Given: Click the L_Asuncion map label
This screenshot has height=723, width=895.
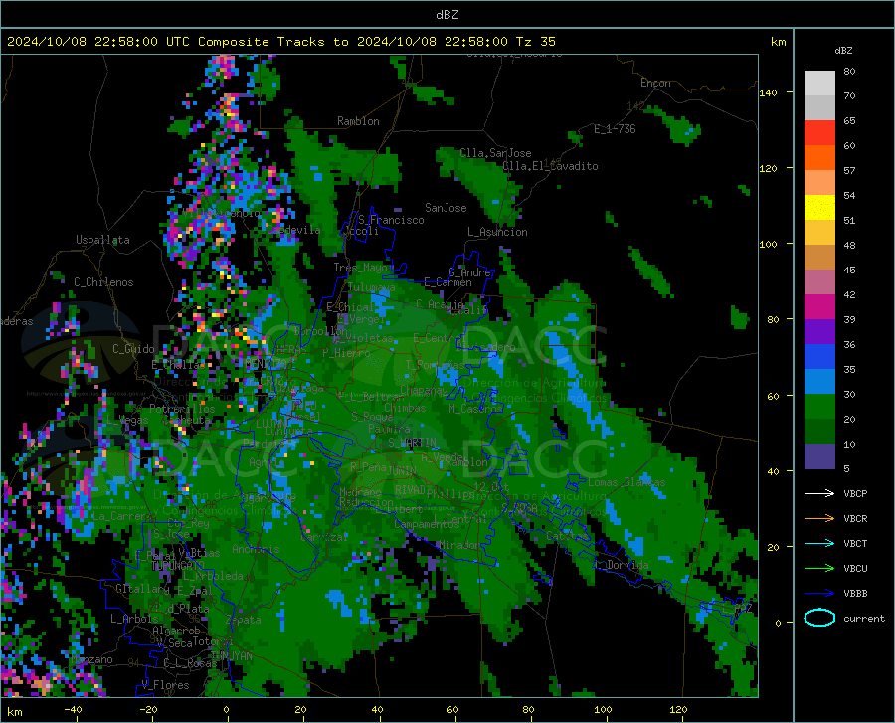Looking at the screenshot, I should click(x=497, y=232).
